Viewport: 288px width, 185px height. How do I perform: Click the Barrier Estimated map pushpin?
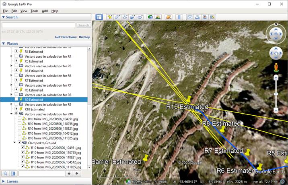[146, 158]
